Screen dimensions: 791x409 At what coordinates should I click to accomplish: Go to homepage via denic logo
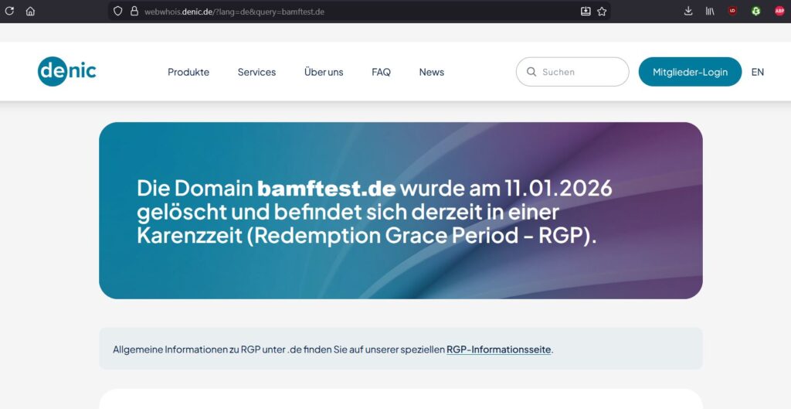(x=66, y=71)
